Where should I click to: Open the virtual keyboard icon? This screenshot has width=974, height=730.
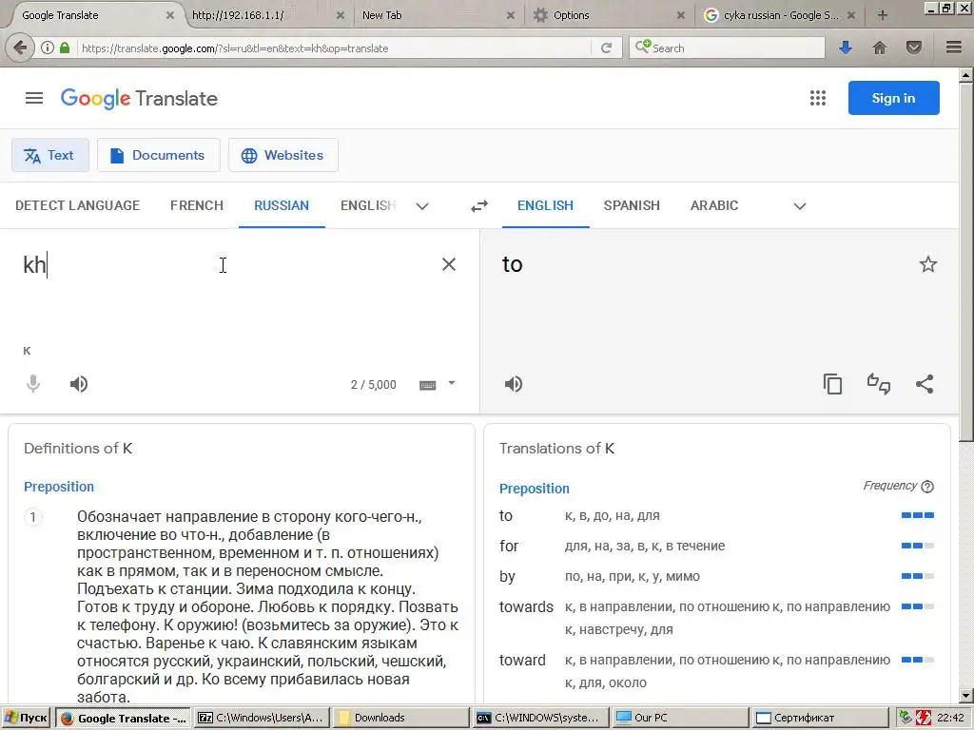coord(427,386)
